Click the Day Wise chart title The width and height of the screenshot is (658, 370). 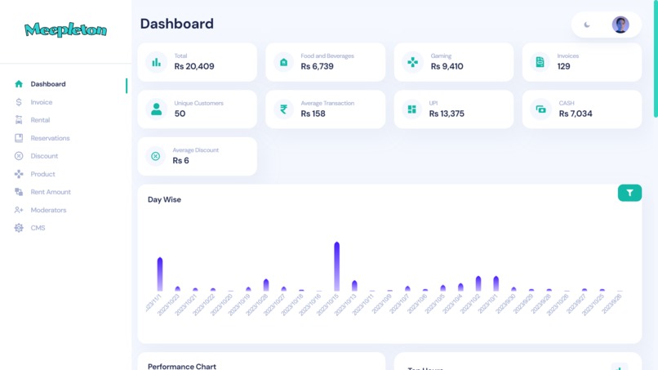(164, 199)
